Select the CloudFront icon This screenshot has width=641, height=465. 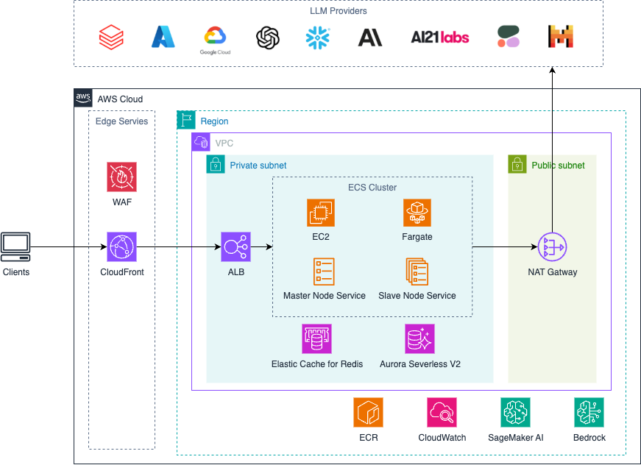pyautogui.click(x=121, y=247)
